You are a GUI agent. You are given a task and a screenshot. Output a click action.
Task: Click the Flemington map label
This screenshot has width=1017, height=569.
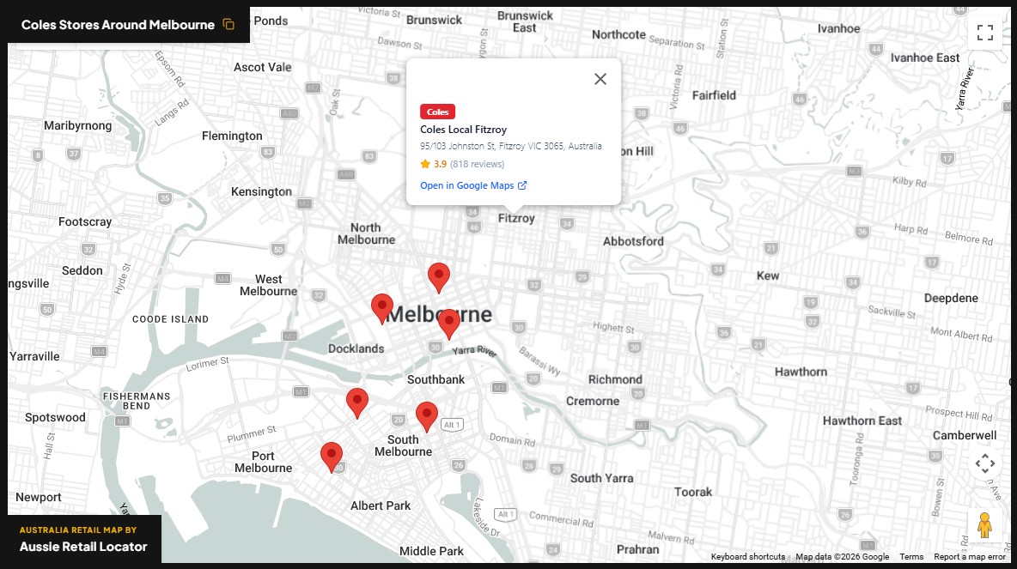[x=232, y=136]
